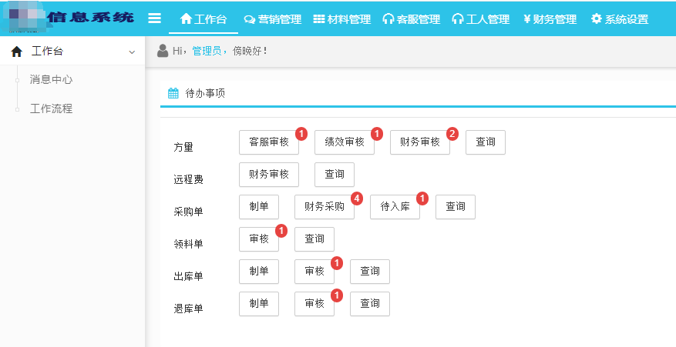Click the headset icon beside 工人管理

tap(458, 19)
